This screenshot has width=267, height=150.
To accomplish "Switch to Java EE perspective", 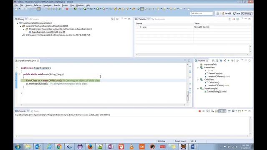I will (x=226, y=13).
